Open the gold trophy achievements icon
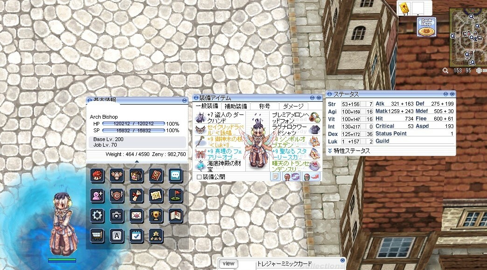 click(156, 215)
